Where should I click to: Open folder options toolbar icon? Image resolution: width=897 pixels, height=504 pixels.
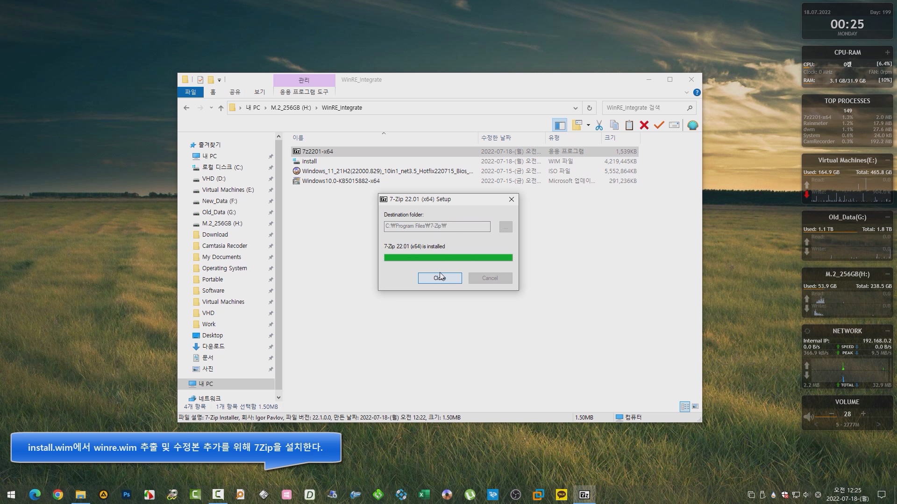click(x=577, y=125)
